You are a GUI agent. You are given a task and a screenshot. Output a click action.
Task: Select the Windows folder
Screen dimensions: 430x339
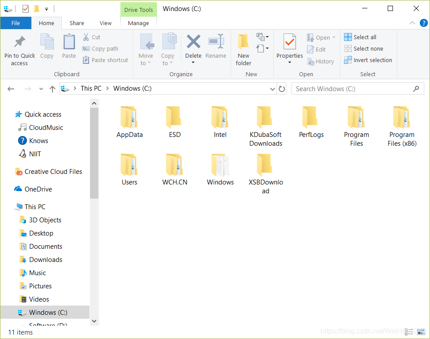click(220, 169)
